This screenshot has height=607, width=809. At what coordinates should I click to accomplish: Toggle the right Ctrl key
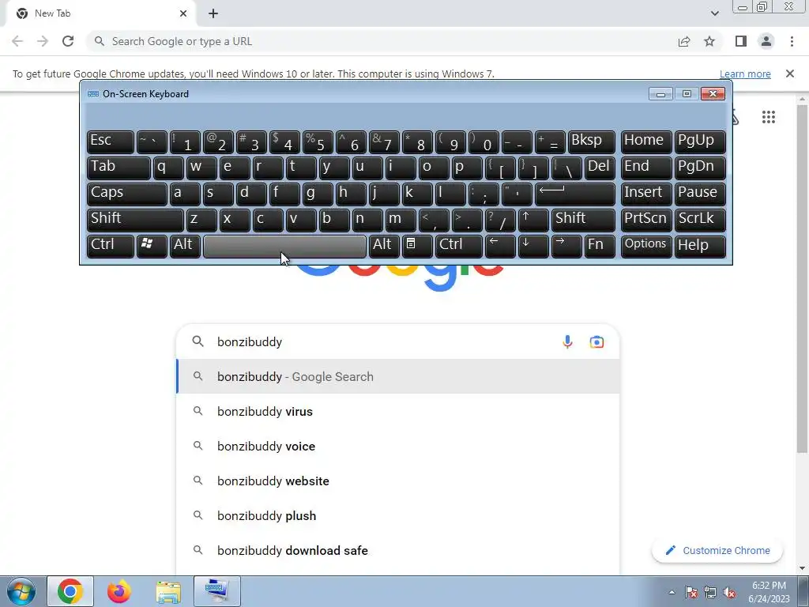click(459, 247)
